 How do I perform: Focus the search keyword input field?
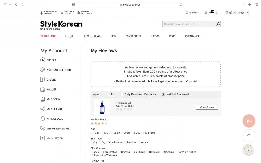pos(189,24)
